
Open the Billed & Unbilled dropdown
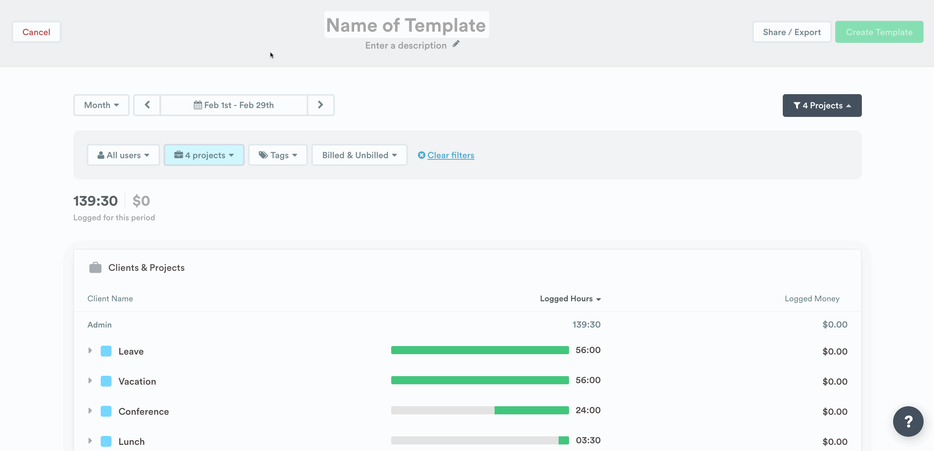coord(359,155)
